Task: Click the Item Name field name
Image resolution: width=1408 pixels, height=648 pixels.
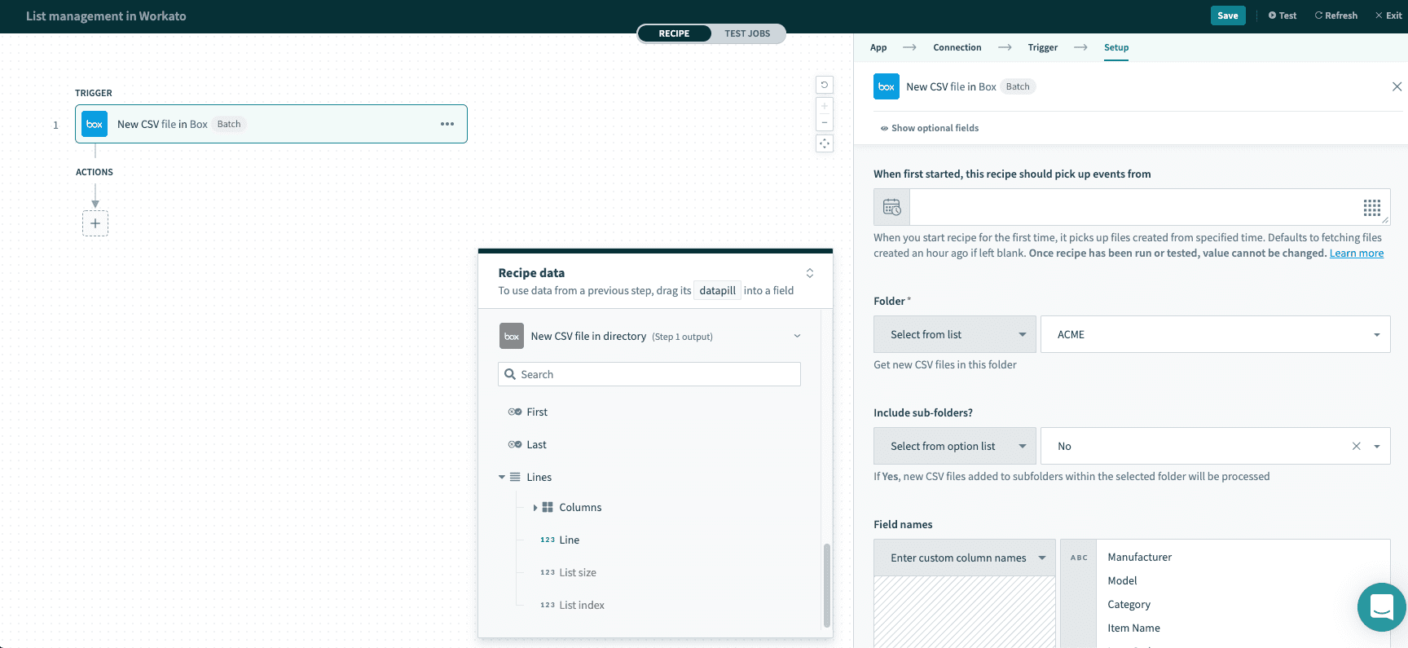Action: pos(1133,628)
